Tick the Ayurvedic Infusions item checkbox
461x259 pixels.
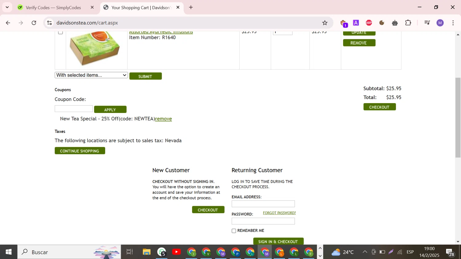[x=61, y=32]
